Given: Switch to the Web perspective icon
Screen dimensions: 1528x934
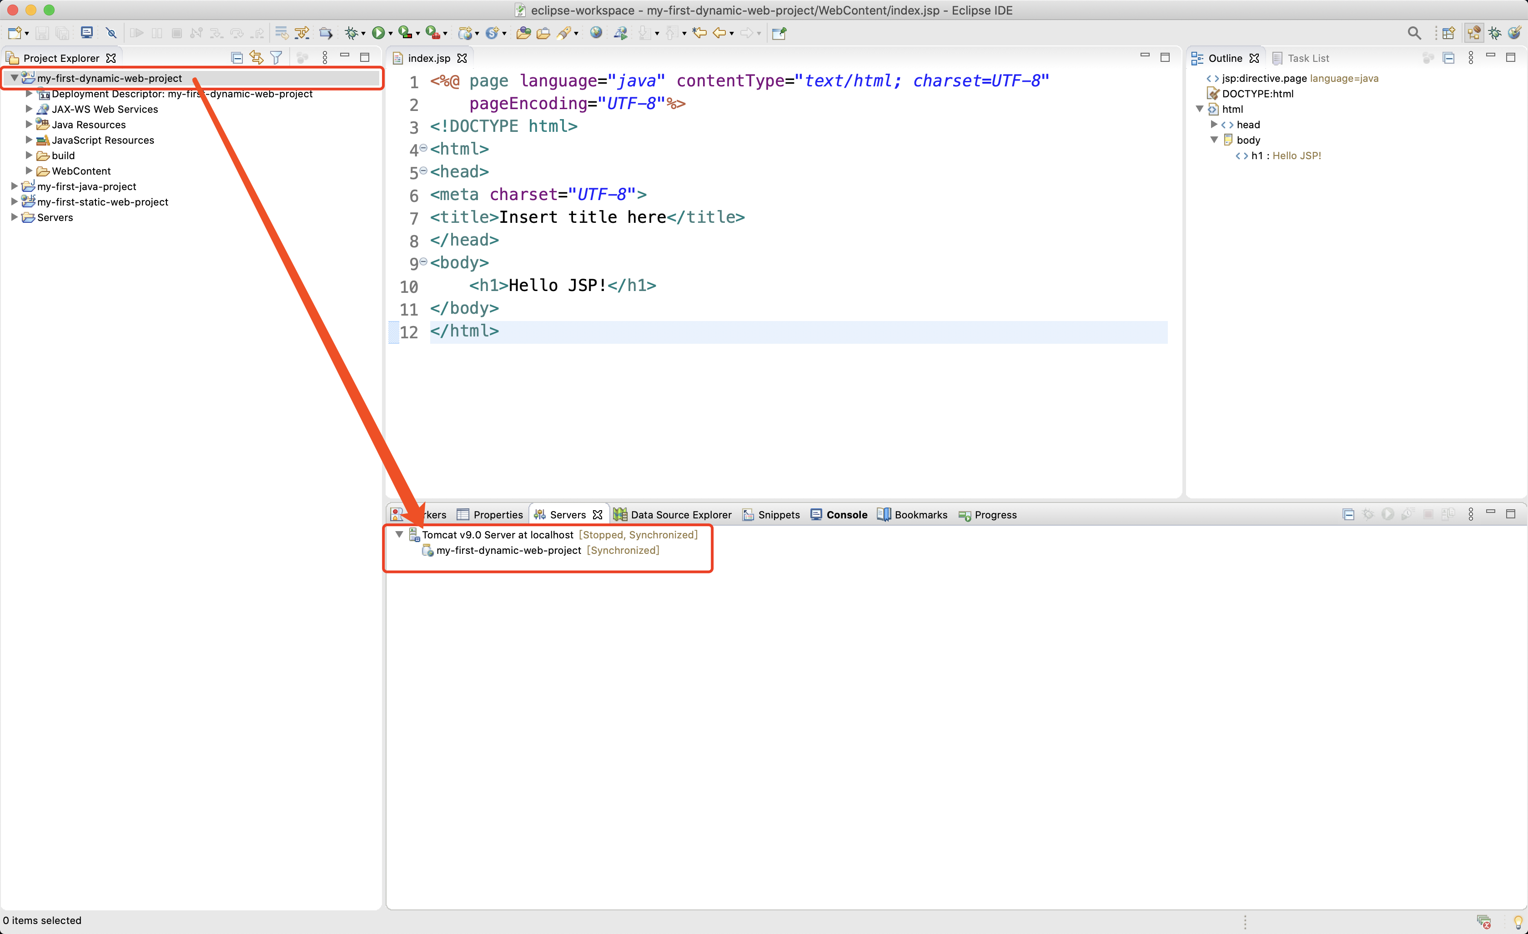Looking at the screenshot, I should (x=1514, y=33).
